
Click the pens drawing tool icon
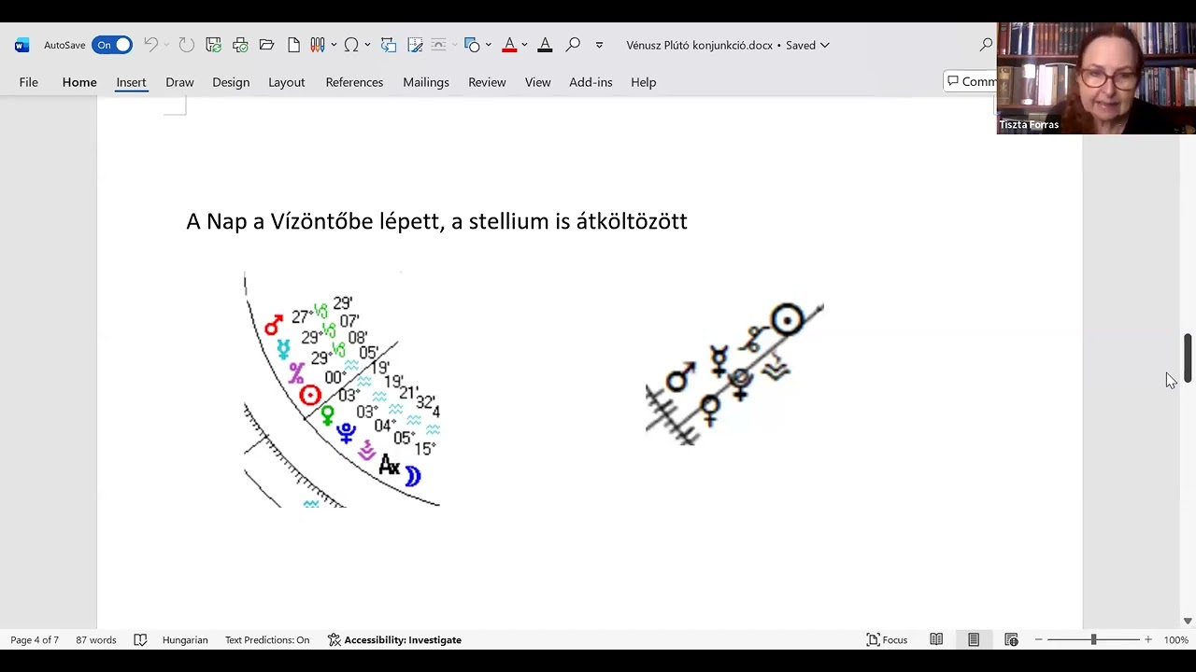point(317,45)
